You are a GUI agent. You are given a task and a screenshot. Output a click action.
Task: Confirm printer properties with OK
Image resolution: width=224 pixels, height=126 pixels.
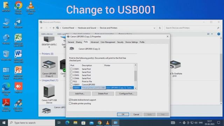click(123, 114)
